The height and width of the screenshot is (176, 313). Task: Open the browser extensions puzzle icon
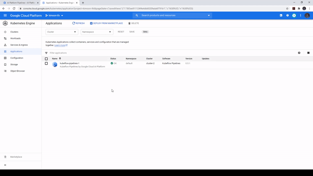pos(299,9)
